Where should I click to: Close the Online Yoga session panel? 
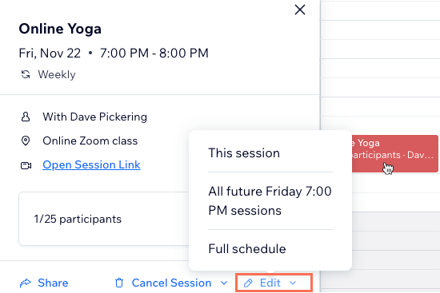click(x=300, y=10)
